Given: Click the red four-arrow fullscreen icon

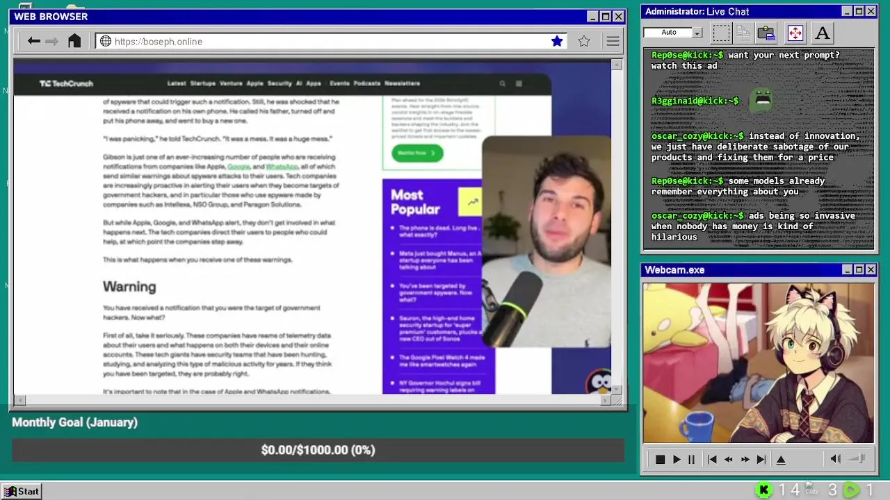Looking at the screenshot, I should tap(795, 33).
